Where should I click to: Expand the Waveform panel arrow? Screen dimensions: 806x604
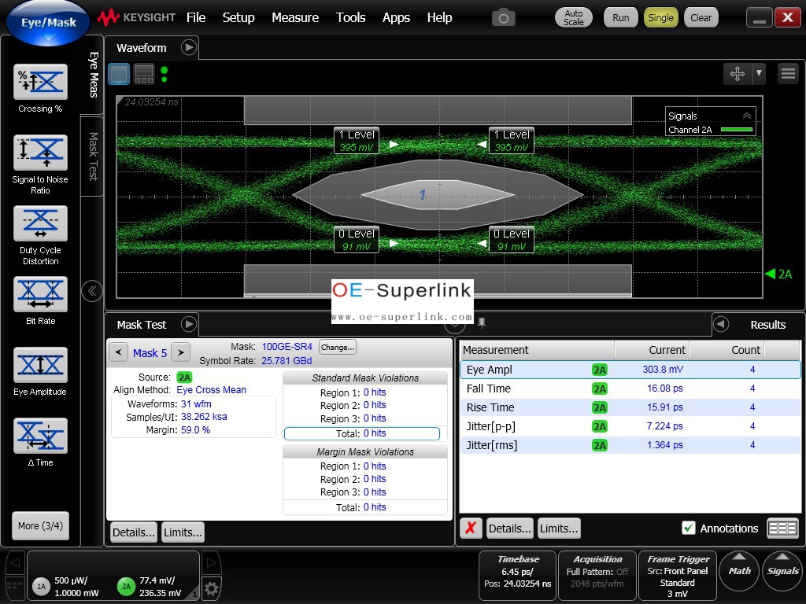coord(189,48)
